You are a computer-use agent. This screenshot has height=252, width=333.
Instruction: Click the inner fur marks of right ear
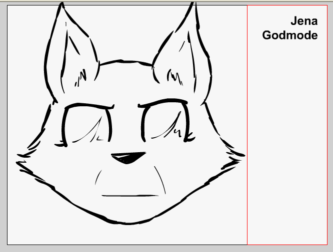coord(174,77)
